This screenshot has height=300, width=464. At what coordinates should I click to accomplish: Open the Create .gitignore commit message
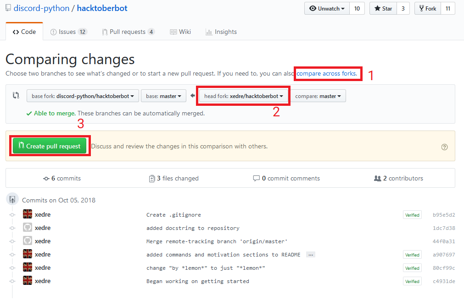coord(173,215)
